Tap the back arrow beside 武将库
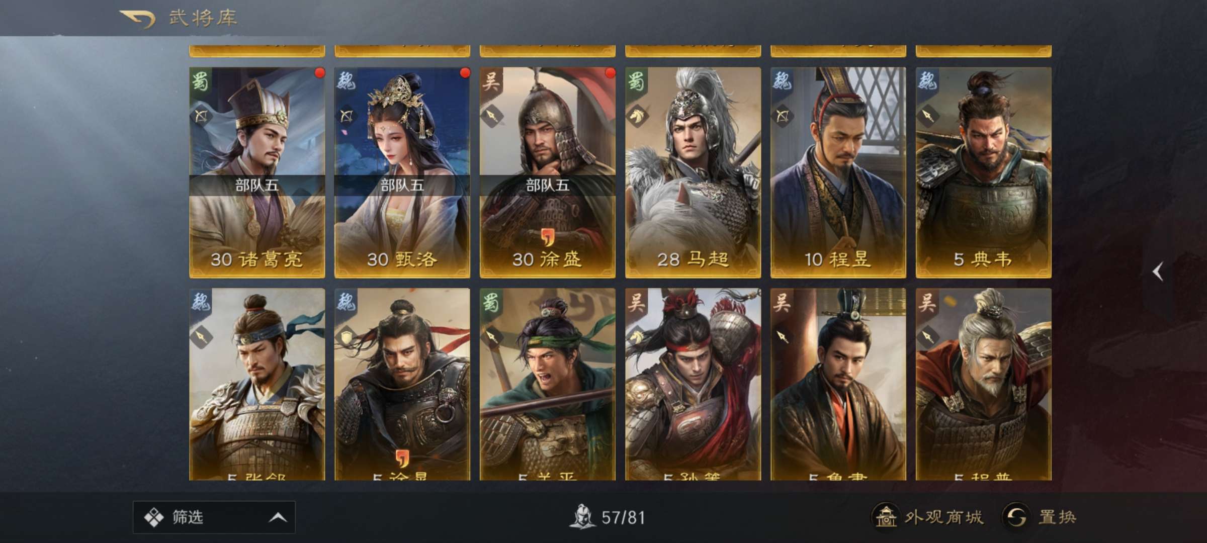Screen dimensions: 1207x543 coord(137,19)
